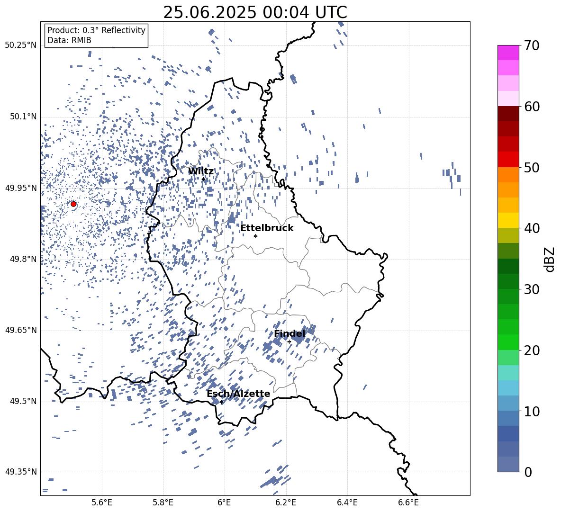Click the Wiltz cross marker
This screenshot has width=561, height=512.
203,179
